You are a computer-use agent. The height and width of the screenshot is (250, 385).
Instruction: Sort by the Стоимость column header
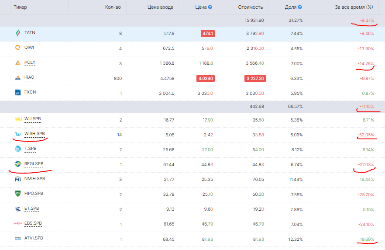click(251, 7)
